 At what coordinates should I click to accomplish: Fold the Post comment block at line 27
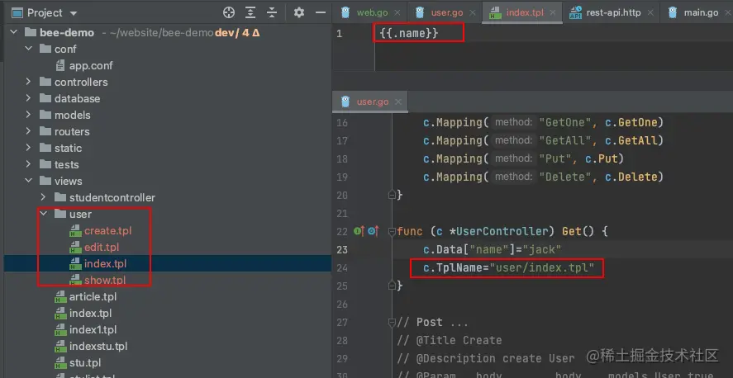click(392, 322)
